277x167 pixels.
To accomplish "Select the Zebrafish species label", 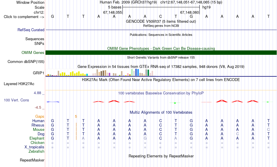I will tap(36, 151).
